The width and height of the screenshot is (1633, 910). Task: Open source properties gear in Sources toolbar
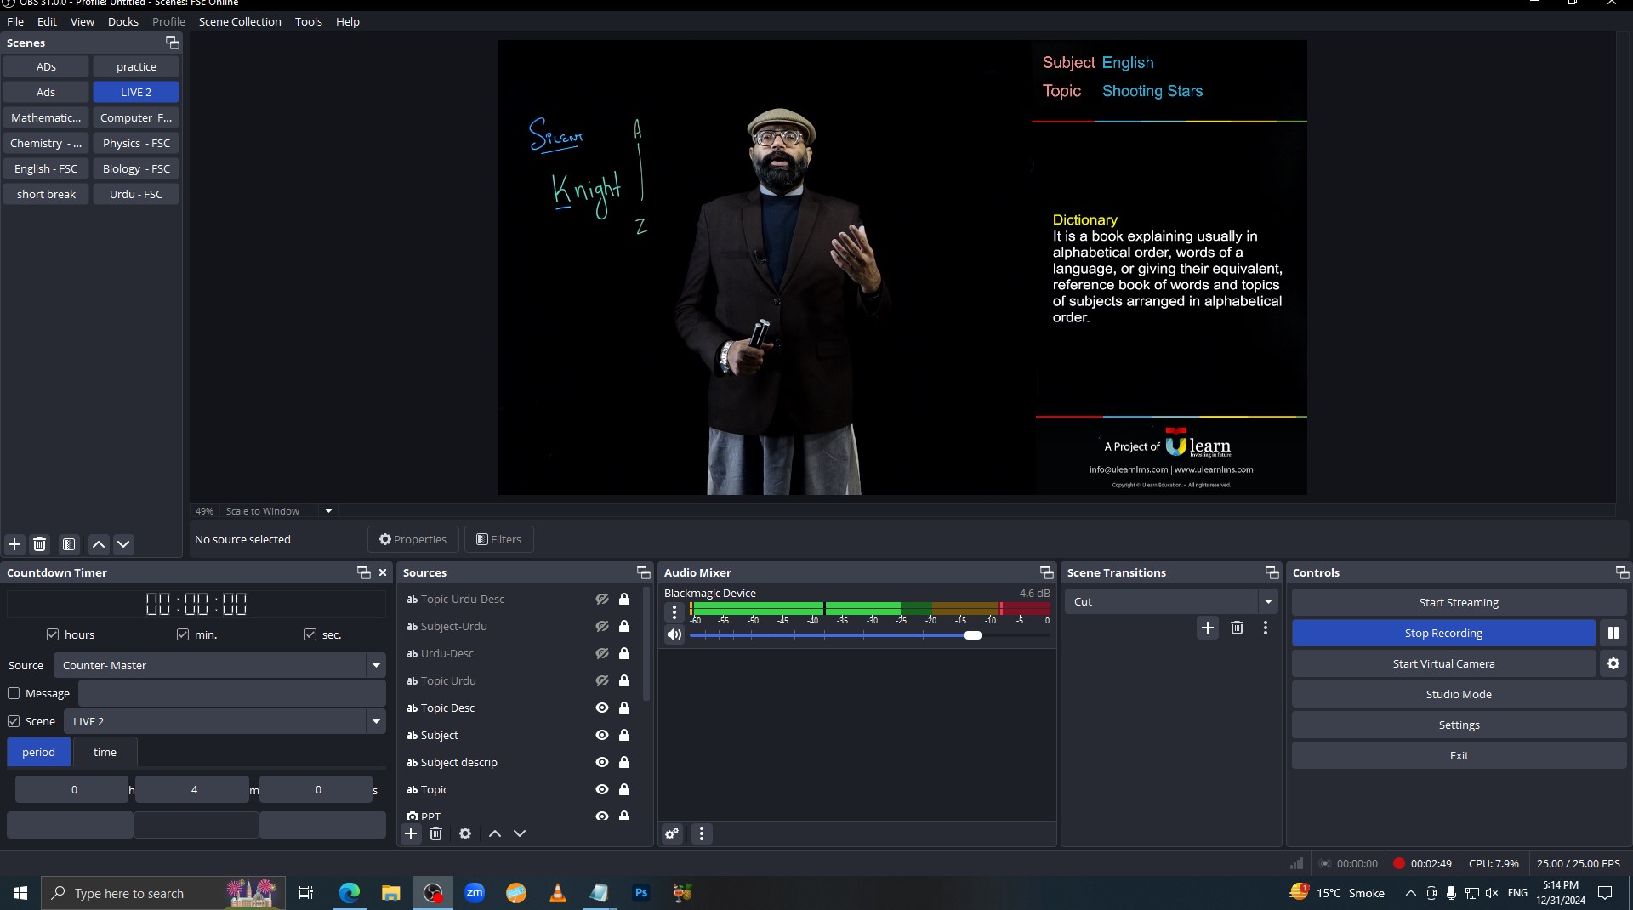pyautogui.click(x=465, y=833)
